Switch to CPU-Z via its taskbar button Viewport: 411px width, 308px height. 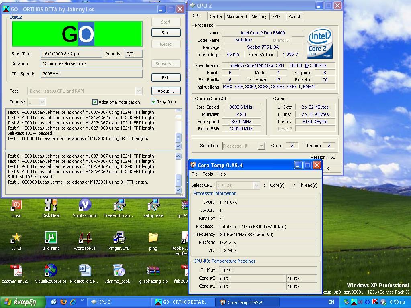coord(119,302)
